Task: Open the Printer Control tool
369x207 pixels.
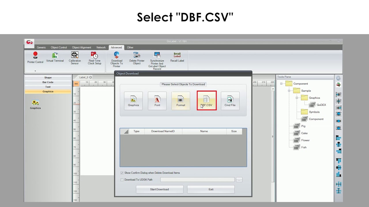Action: coord(35,58)
